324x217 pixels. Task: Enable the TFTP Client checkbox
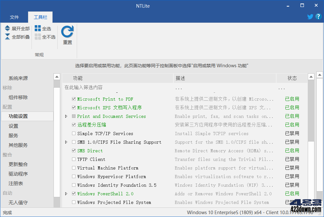(x=74, y=159)
